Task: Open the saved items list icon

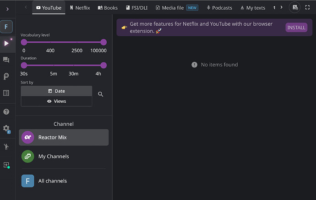Action: click(x=6, y=93)
